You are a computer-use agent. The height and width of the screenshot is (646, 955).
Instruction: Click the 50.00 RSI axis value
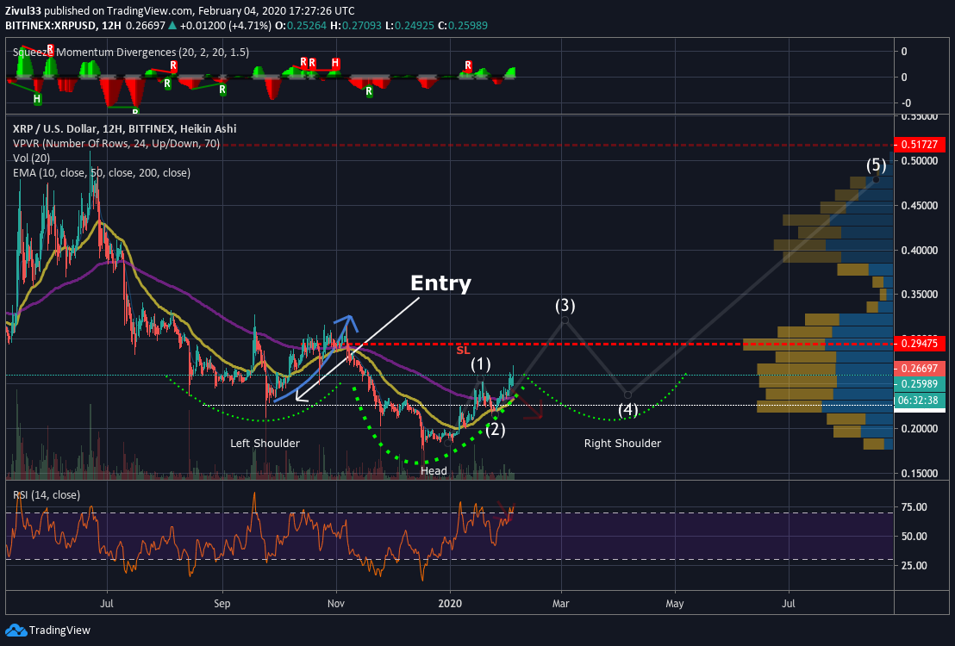click(x=914, y=537)
